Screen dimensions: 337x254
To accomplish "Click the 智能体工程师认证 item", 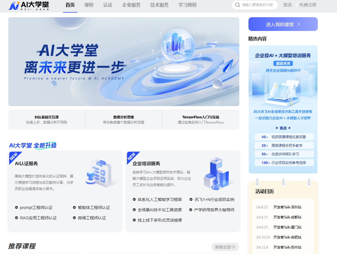I will (94, 208).
